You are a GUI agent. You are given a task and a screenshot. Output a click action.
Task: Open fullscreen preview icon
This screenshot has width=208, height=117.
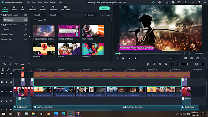[x=204, y=58]
